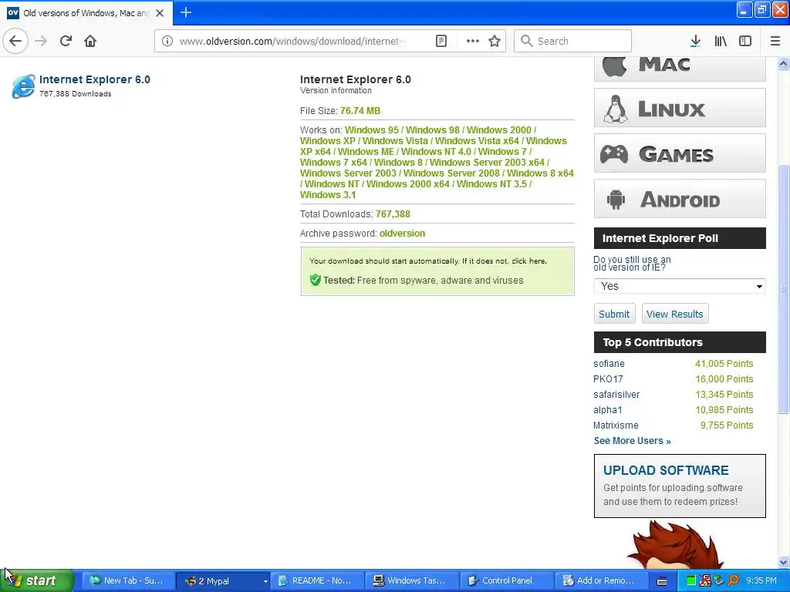Go back to the previous page
The width and height of the screenshot is (790, 592).
tap(15, 41)
